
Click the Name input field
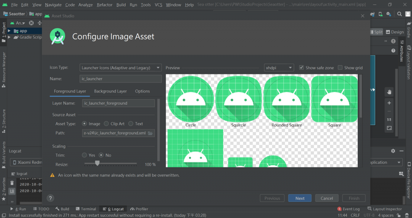click(121, 79)
